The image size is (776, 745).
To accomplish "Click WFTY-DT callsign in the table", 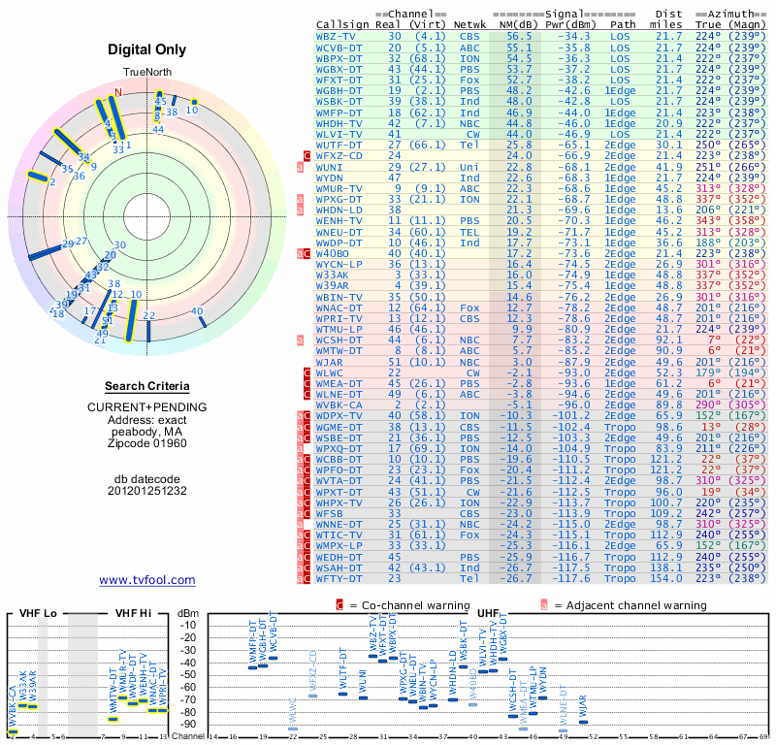I will 339,578.
